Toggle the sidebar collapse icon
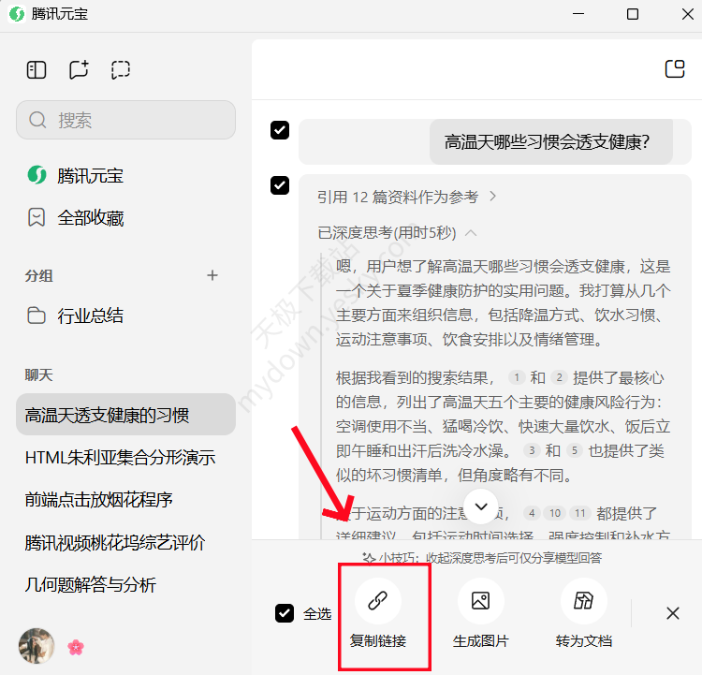Screen dimensions: 702x675 (37, 69)
